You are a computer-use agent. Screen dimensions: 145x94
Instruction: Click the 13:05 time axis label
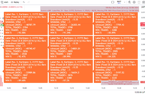pyautogui.click(x=40, y=88)
